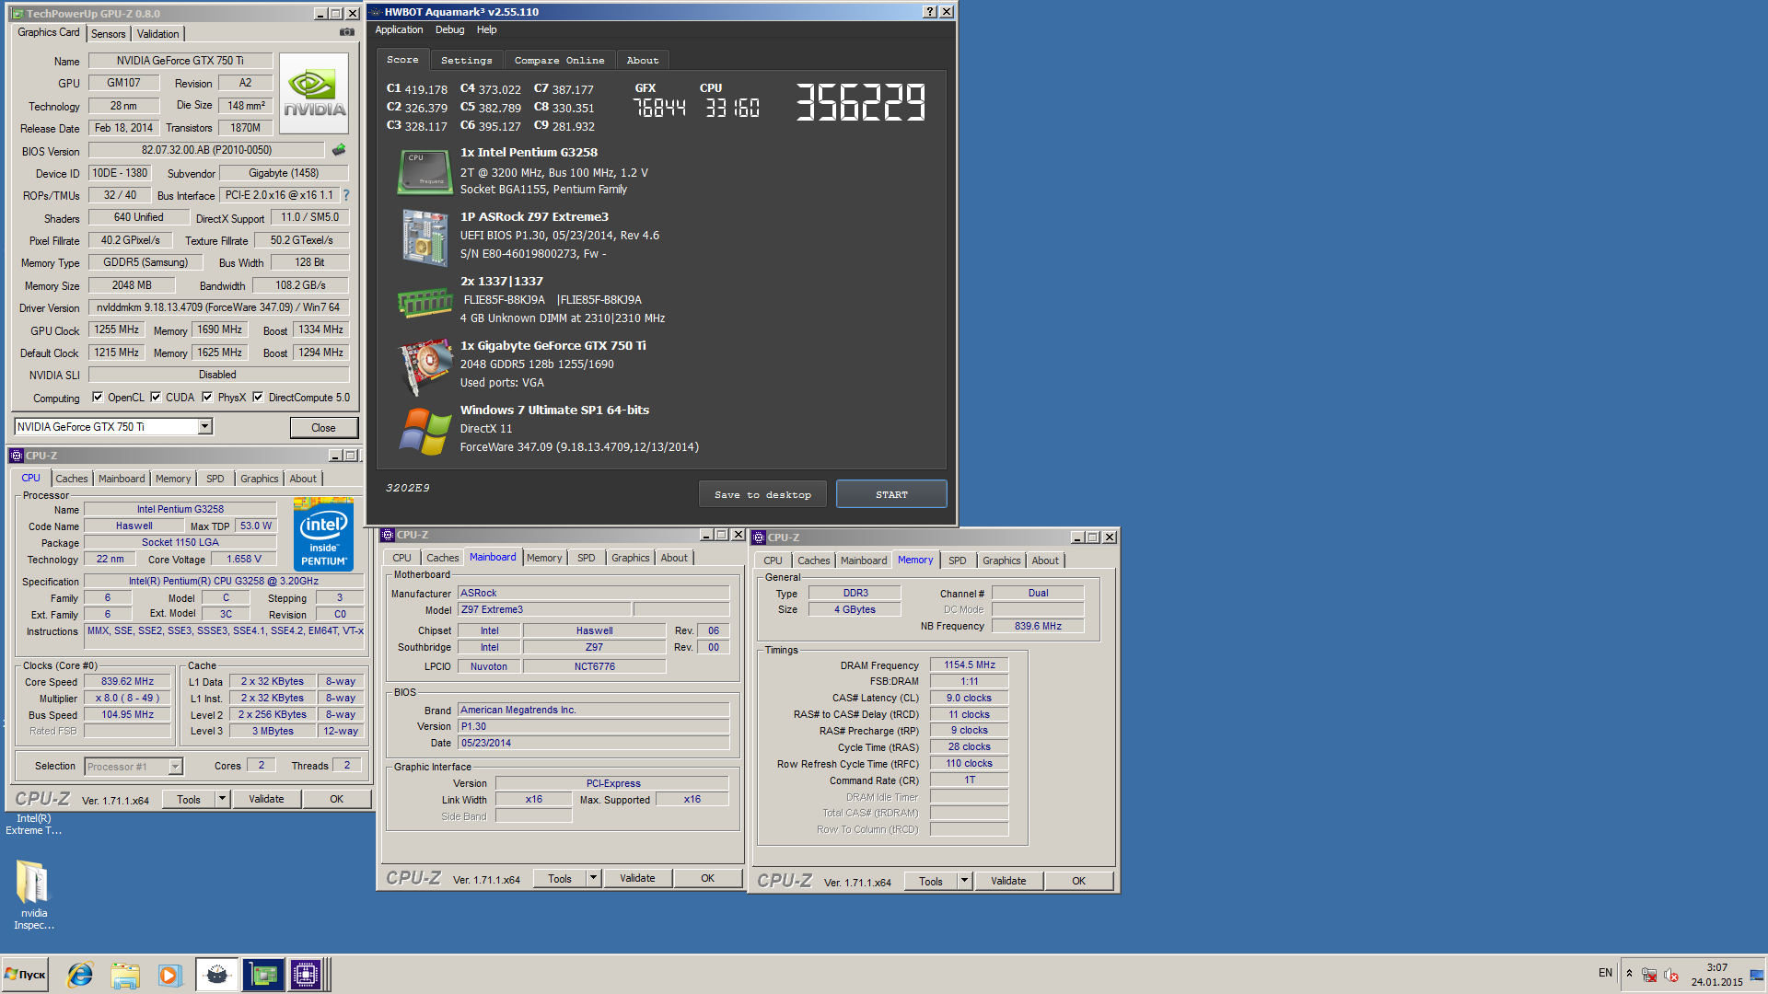This screenshot has width=1768, height=994.
Task: Click the Windows logo icon in Aquamark
Action: click(425, 431)
